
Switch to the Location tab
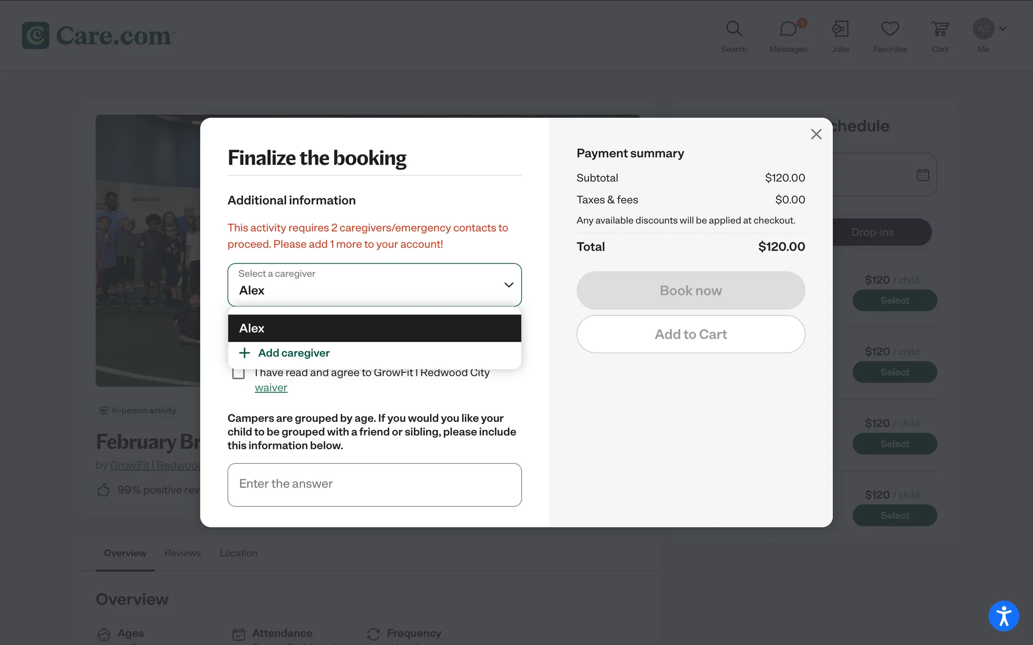[x=238, y=553]
